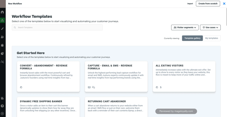The width and height of the screenshot is (227, 117).
Task: Select Convert - Abandonment - Revenue Formula template
Action: click(x=48, y=76)
